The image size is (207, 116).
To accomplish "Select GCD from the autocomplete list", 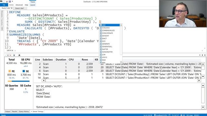I will [110, 41].
